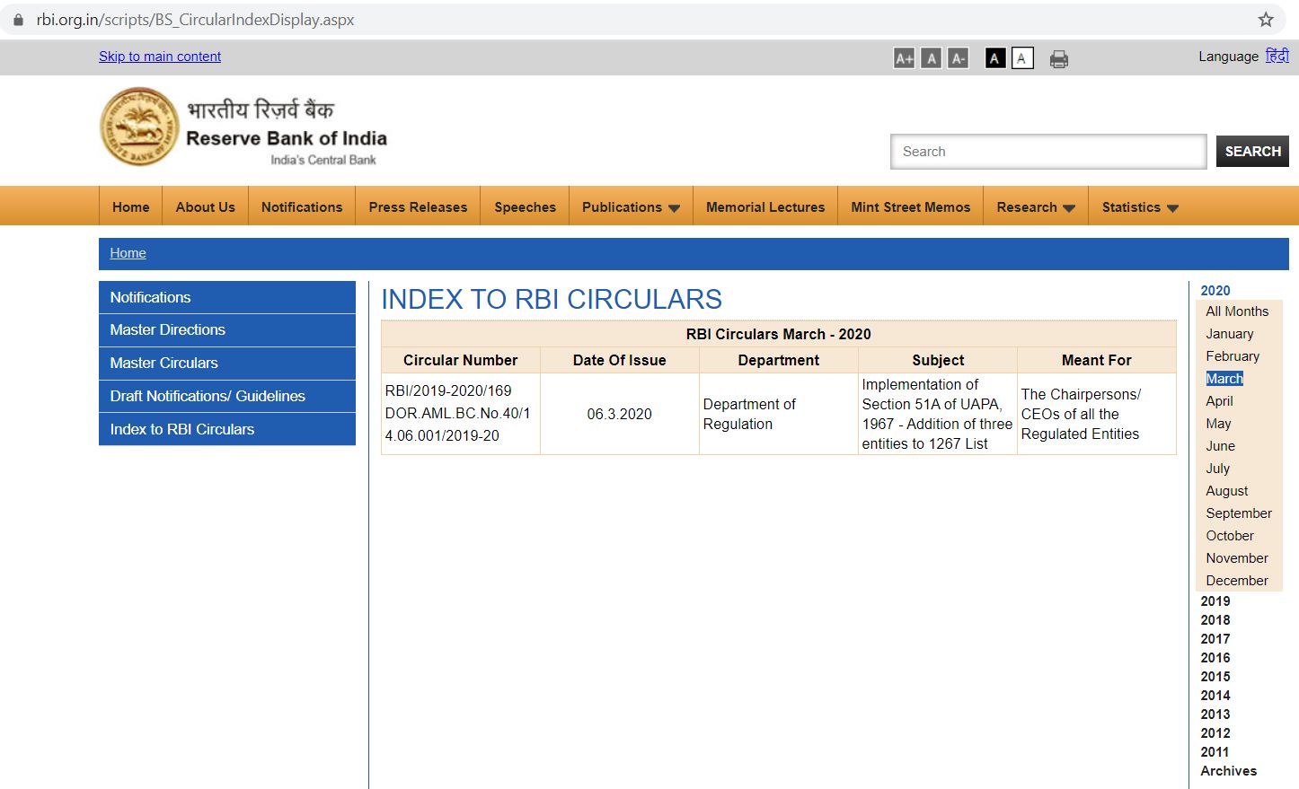Expand the 2019 year section
Viewport: 1299px width, 789px height.
pos(1215,601)
